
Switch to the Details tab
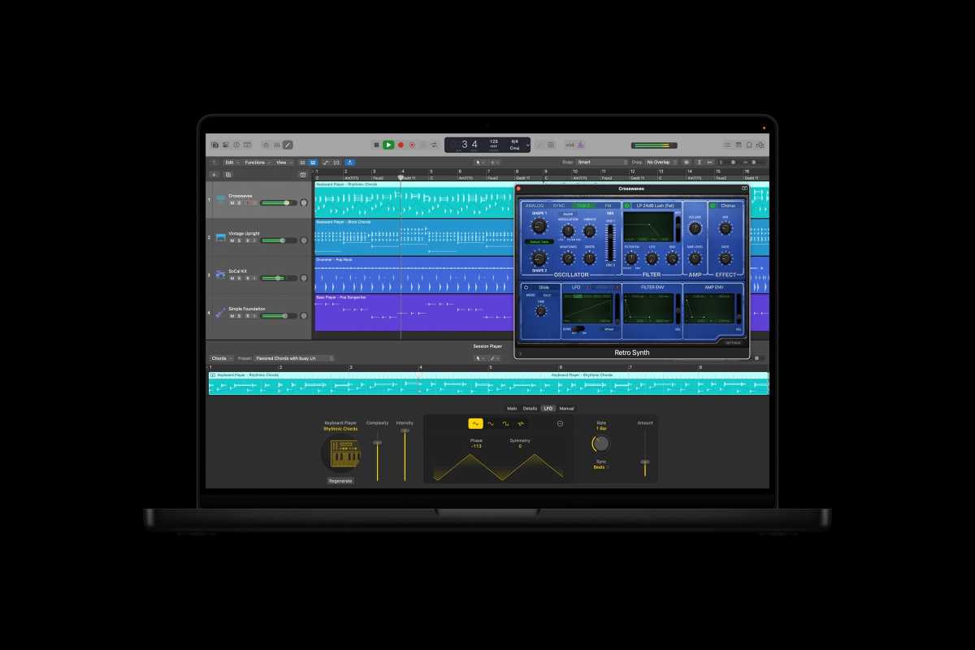coord(530,409)
